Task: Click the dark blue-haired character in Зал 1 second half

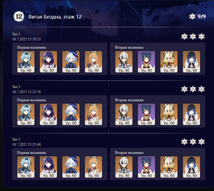Action: (x=191, y=62)
